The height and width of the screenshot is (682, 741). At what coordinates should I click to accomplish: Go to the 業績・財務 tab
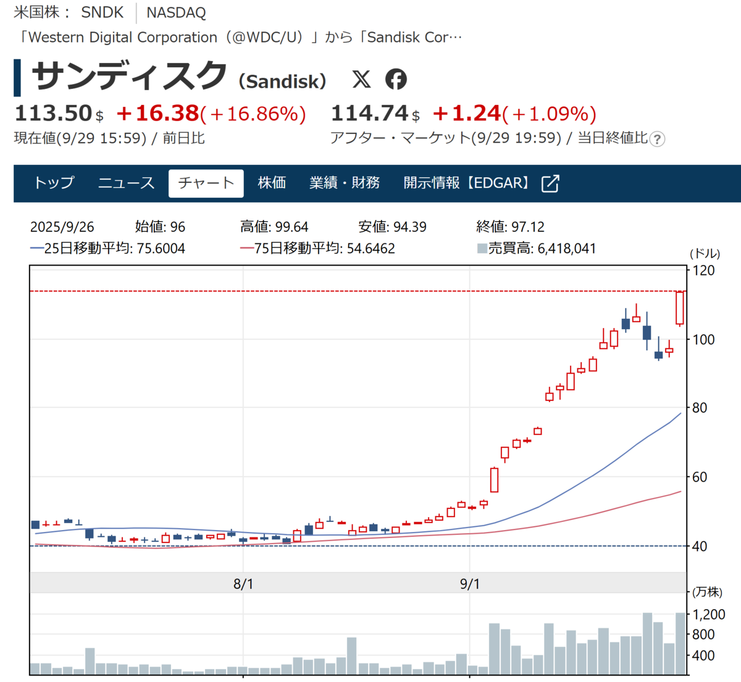coord(345,183)
